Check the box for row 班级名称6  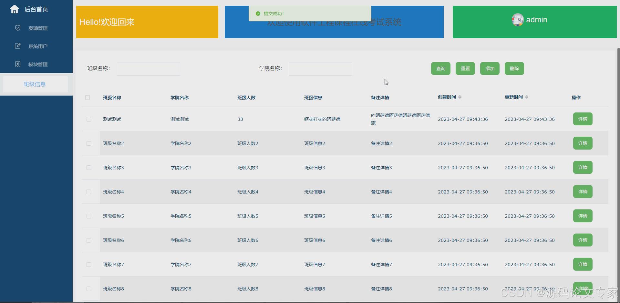pos(89,240)
